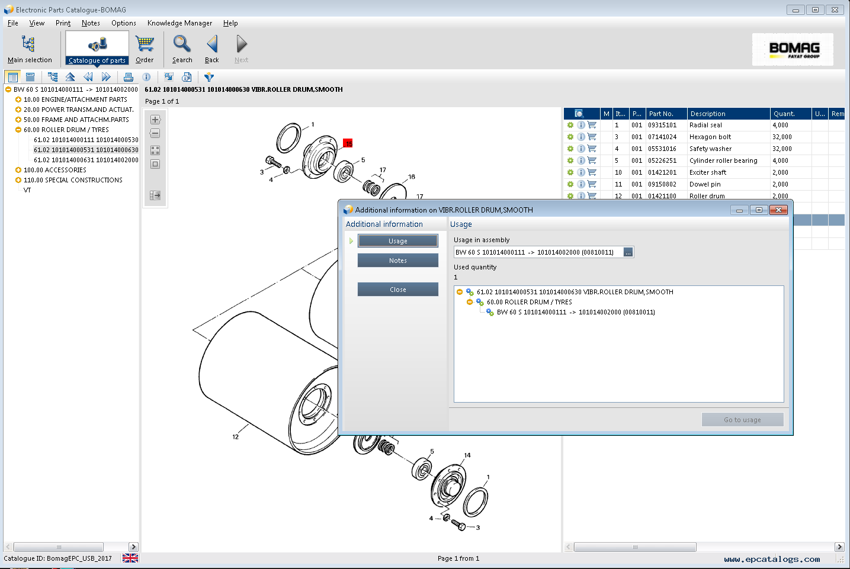
Task: Click gear icon for Radial seal row
Action: tap(570, 125)
